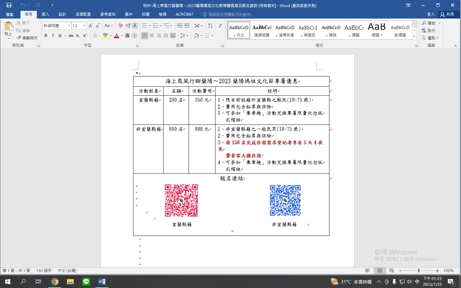Align paragraph text to the left

tap(145, 36)
